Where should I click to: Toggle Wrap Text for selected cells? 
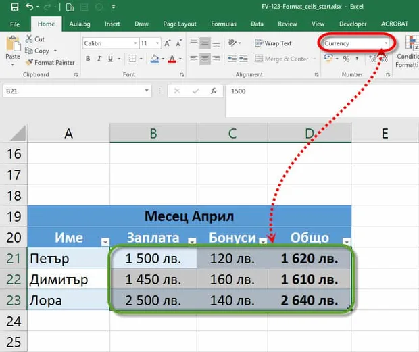coord(273,43)
